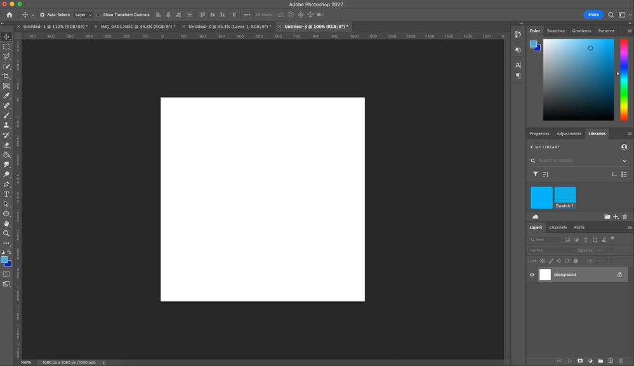Select the Brush tool
The height and width of the screenshot is (366, 634).
tap(7, 115)
